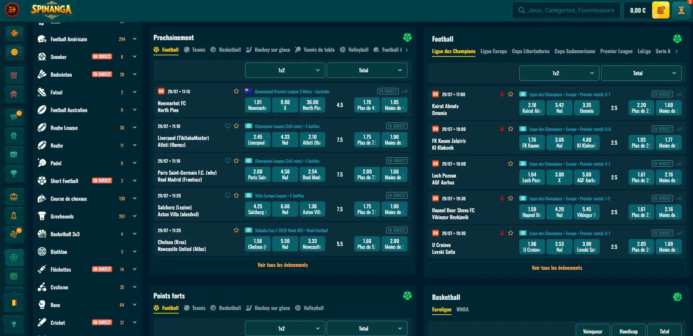Favorite the Newmarket FC match star

coord(236,91)
